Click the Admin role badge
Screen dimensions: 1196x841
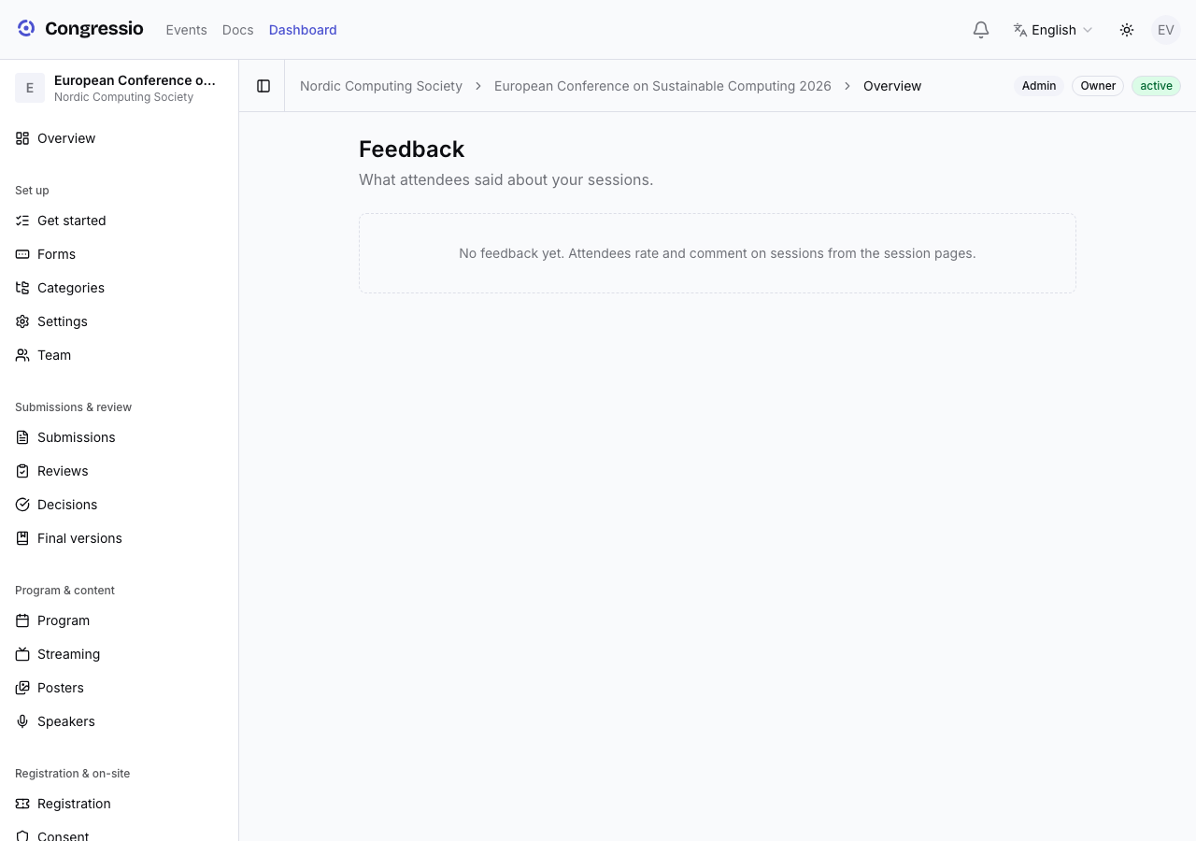pyautogui.click(x=1039, y=86)
